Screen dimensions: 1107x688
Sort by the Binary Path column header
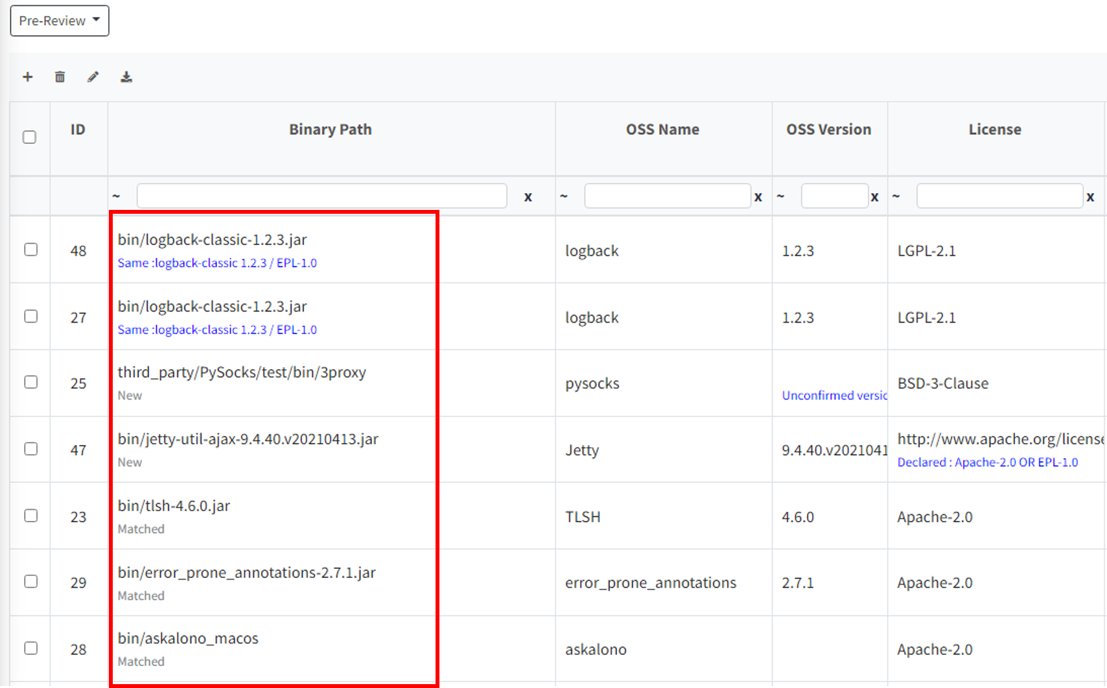pos(331,130)
